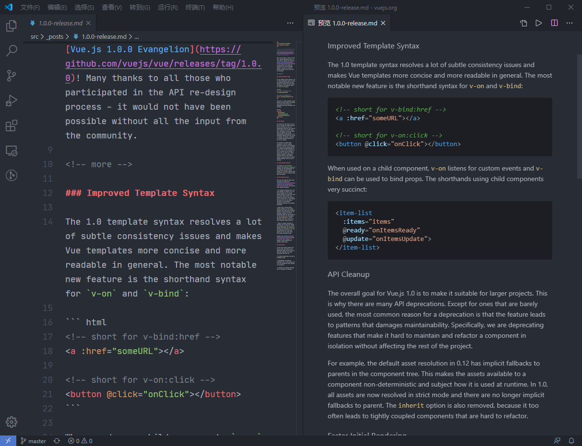Image resolution: width=582 pixels, height=446 pixels.
Task: Click line number 18 in the gutter
Action: click(x=48, y=351)
